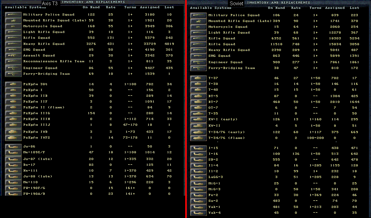Image resolution: width=371 pixels, height=218 pixels.
Task: Select the FW-190A/D aircraft icon
Action: 13,194
